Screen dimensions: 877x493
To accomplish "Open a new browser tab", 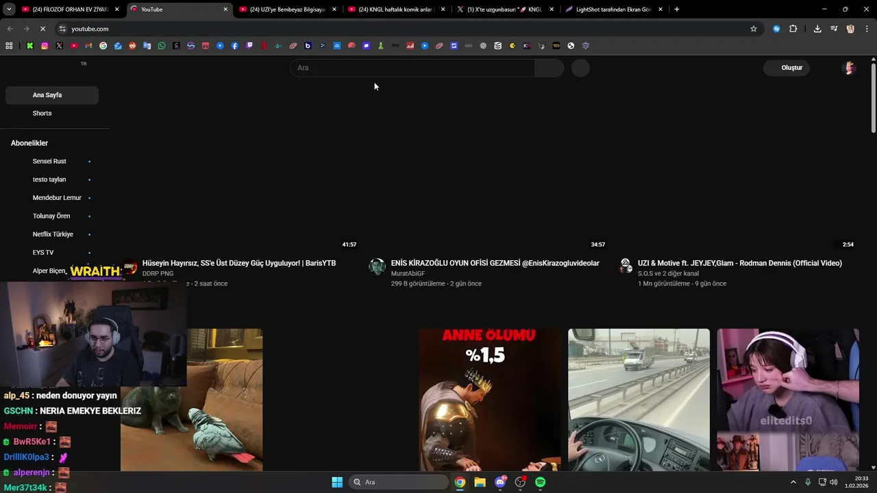I will 677,10.
